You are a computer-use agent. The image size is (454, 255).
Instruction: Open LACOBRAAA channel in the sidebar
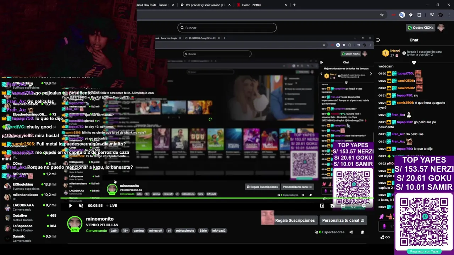tap(30, 207)
